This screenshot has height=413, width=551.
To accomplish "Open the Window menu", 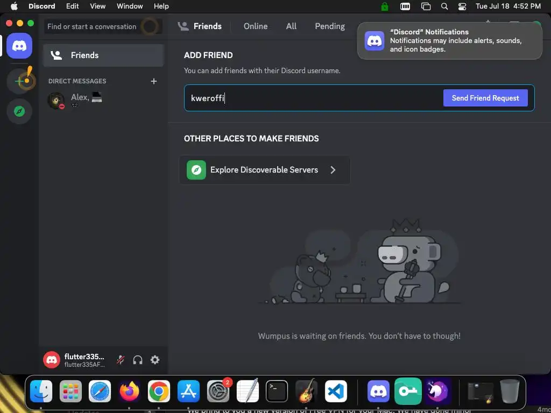I will (130, 6).
